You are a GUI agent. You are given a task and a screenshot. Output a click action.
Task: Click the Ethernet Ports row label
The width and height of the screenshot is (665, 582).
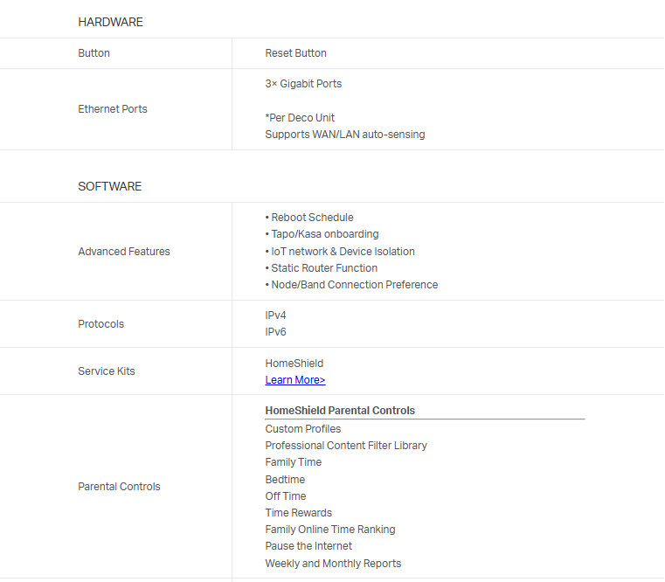pos(113,109)
